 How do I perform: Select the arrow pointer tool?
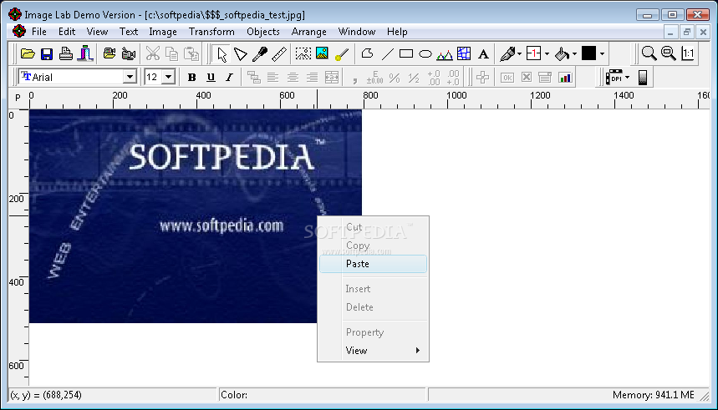pos(222,54)
